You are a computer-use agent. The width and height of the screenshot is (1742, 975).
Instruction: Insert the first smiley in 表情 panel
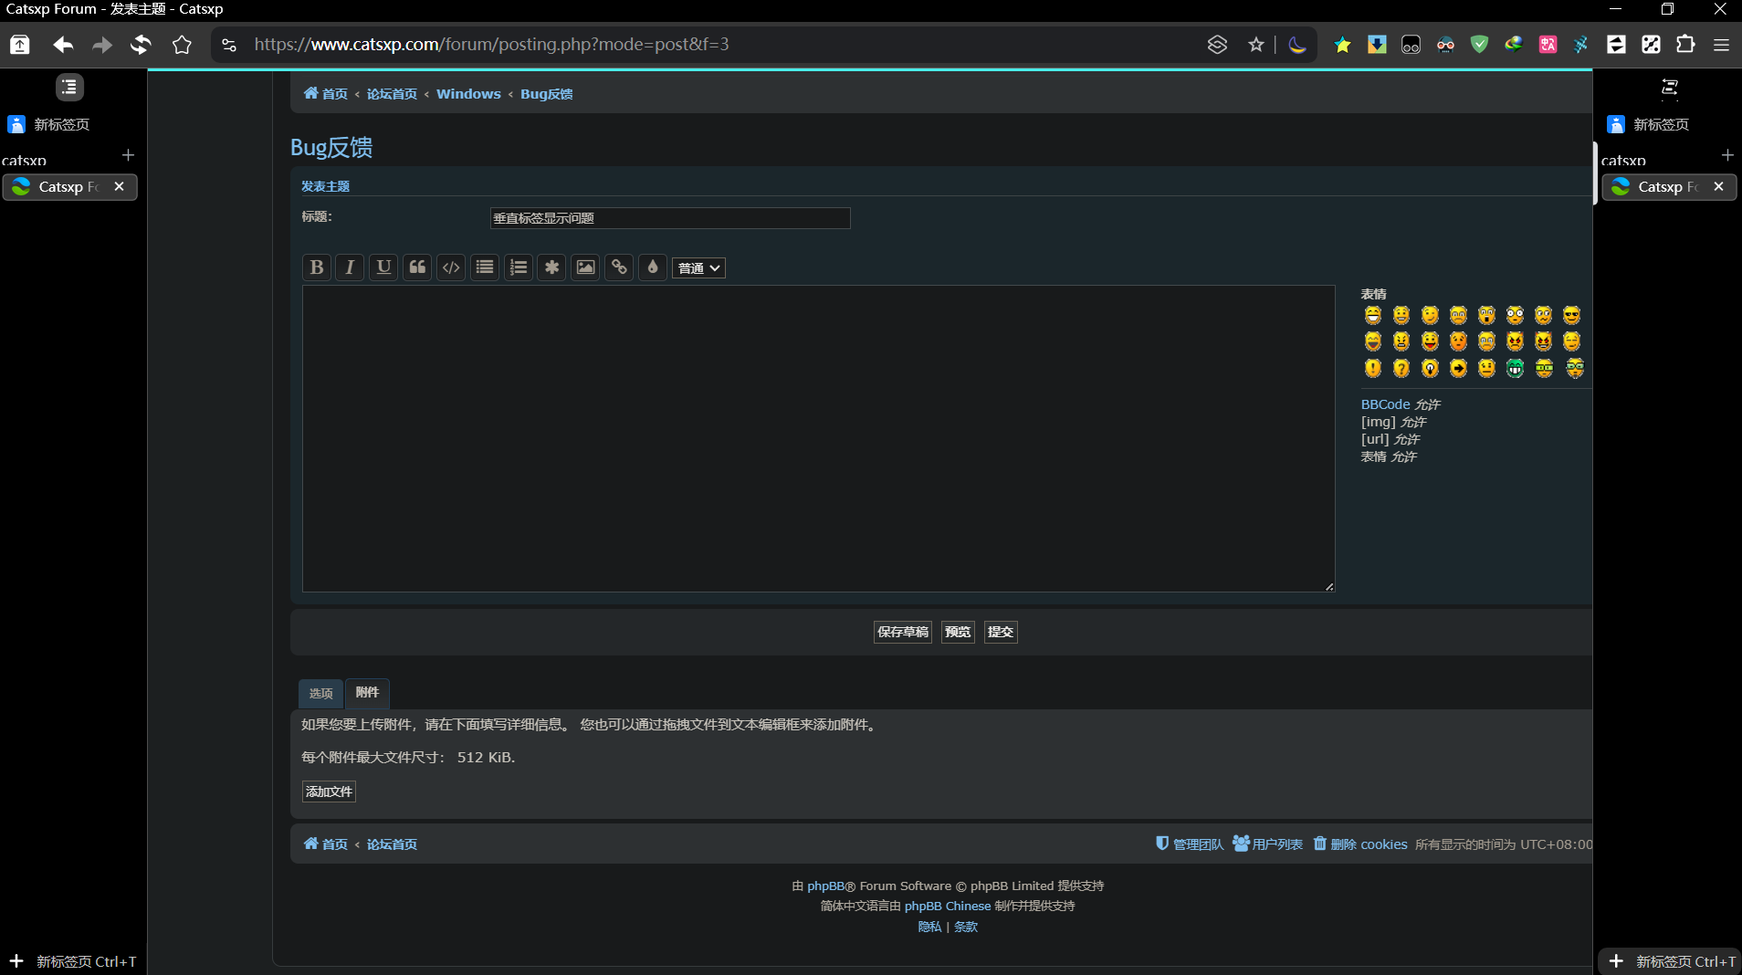(1373, 316)
